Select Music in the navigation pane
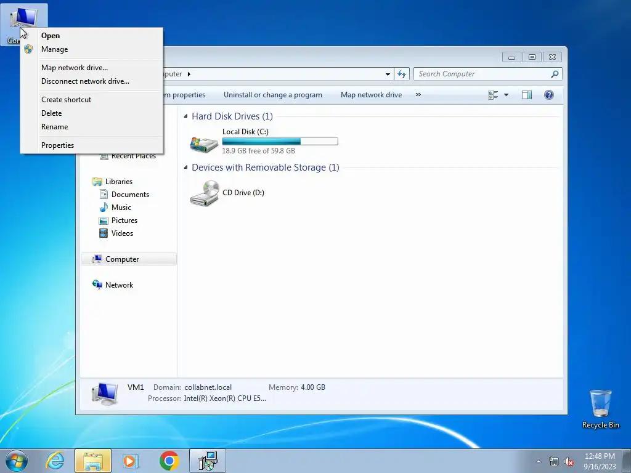Screen dimensions: 631x473 pyautogui.click(x=121, y=208)
